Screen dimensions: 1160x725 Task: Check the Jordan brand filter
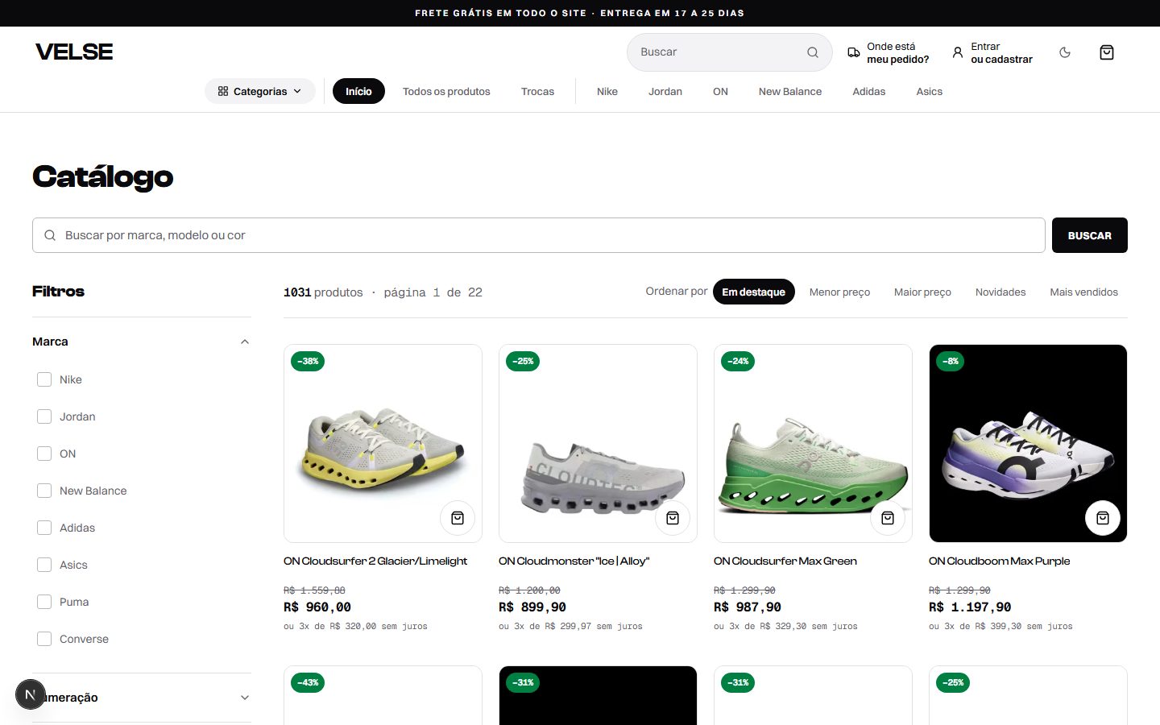44,416
